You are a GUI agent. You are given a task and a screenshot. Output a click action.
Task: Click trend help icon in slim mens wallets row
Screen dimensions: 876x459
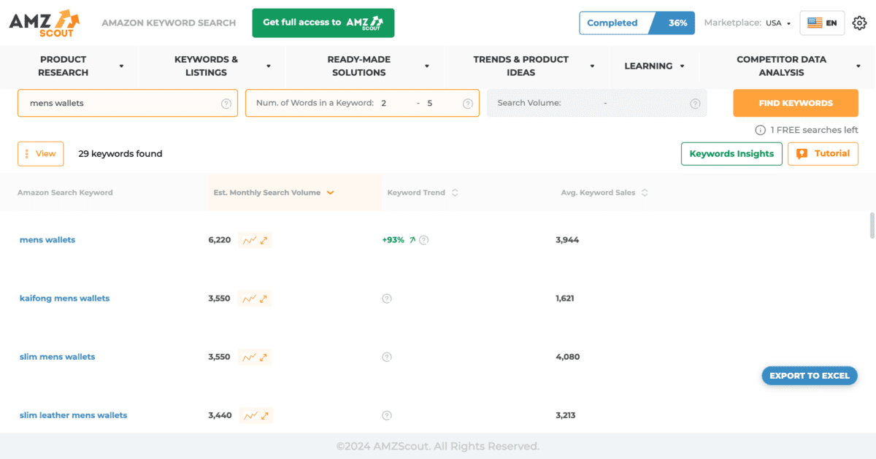[x=387, y=357]
